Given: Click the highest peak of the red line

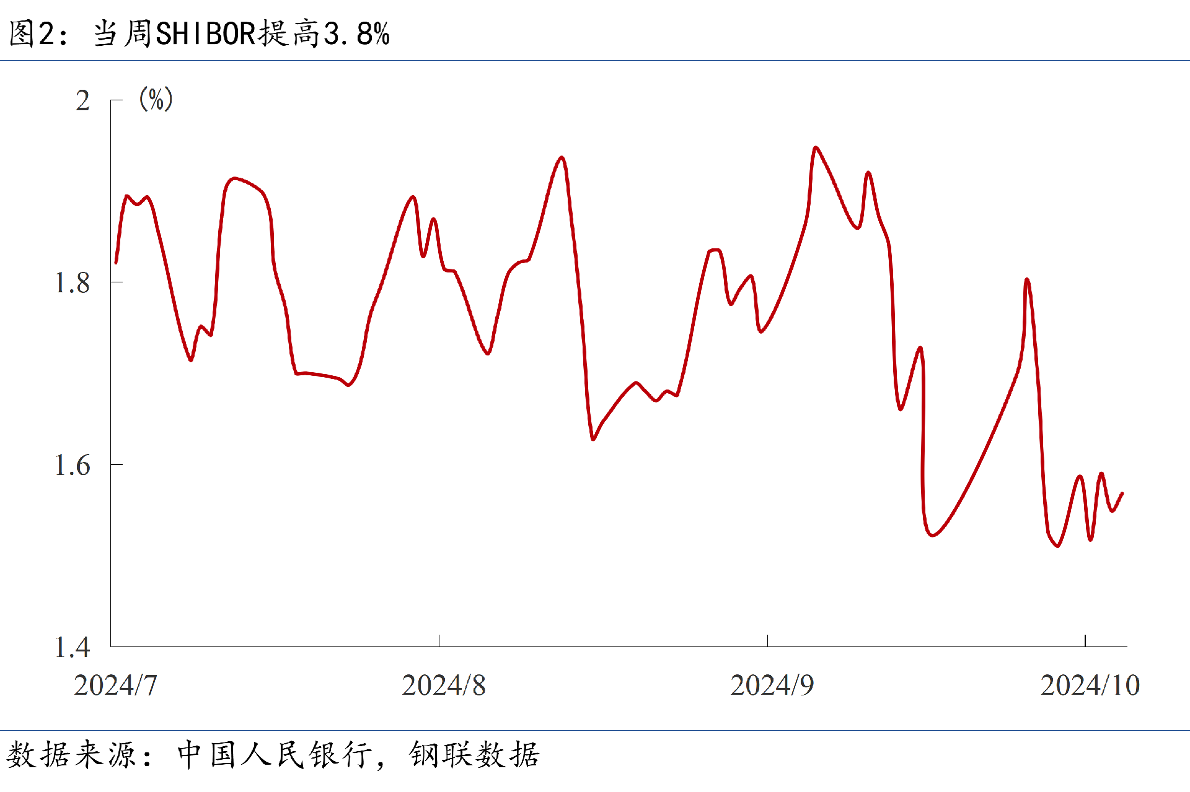Looking at the screenshot, I should (x=815, y=147).
